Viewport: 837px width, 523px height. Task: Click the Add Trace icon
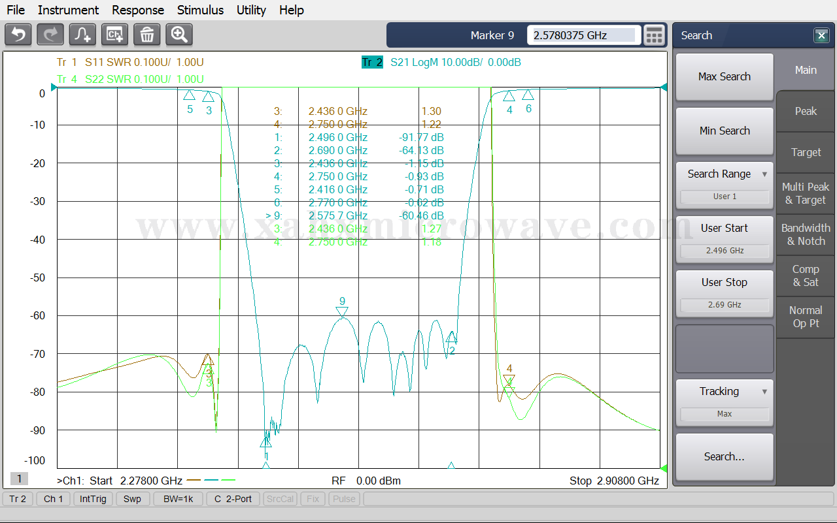pyautogui.click(x=82, y=35)
